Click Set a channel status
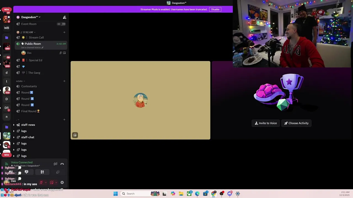This screenshot has height=198, width=353. coord(32,48)
